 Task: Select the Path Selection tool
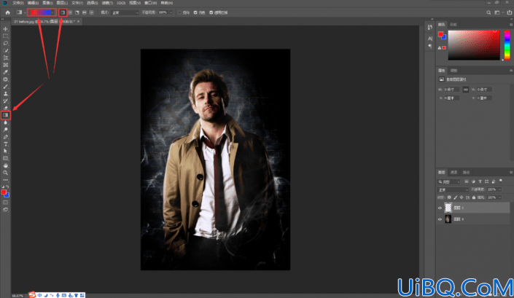pos(6,151)
